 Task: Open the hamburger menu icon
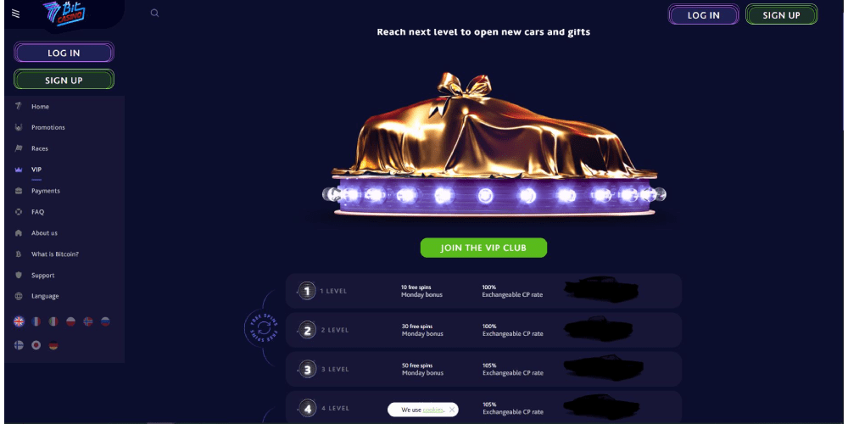tap(15, 14)
